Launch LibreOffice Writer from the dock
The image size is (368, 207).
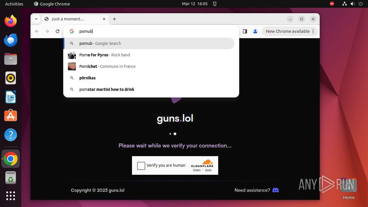11,97
